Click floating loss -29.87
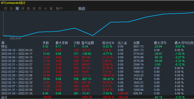194x99 pixels. [158, 54]
